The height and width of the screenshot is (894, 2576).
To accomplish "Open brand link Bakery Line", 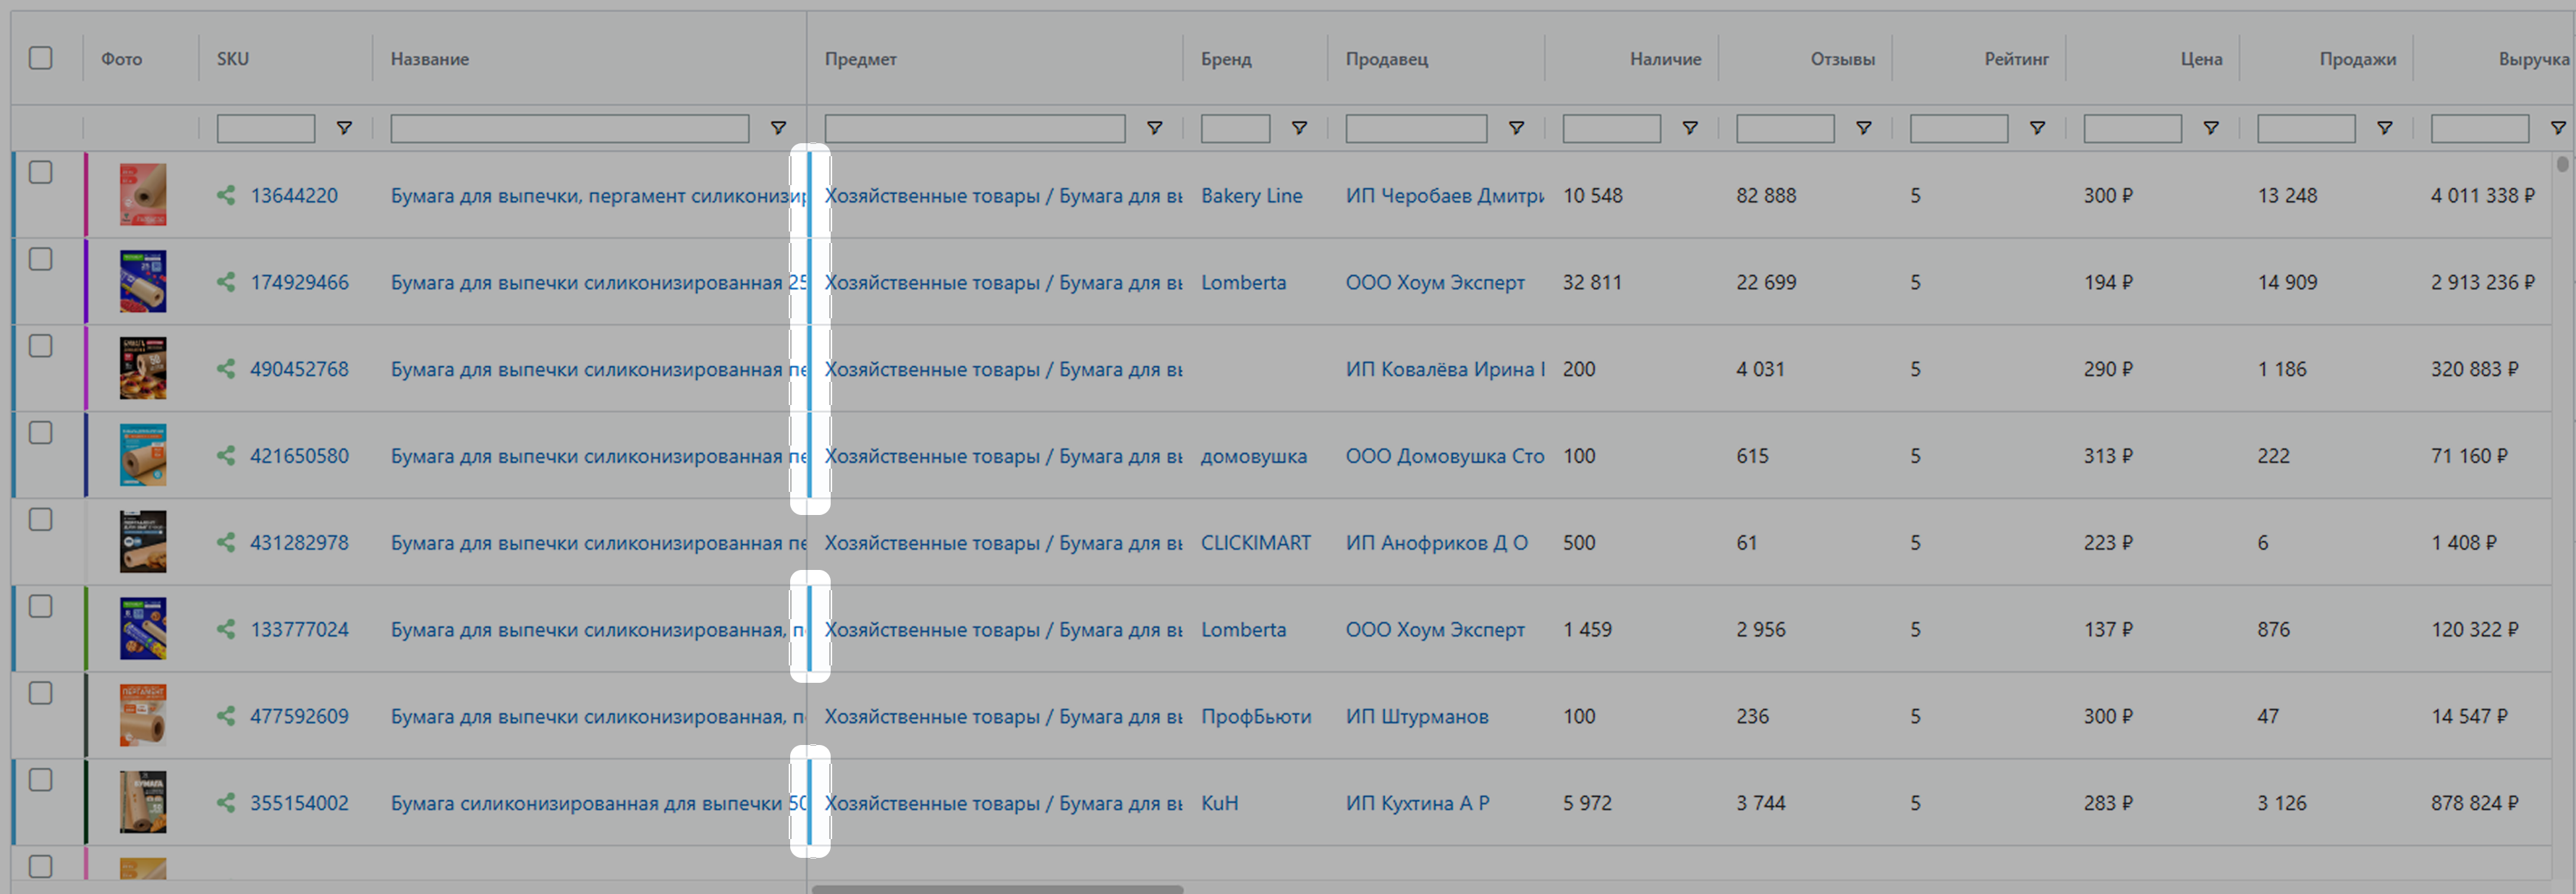I will 1251,196.
